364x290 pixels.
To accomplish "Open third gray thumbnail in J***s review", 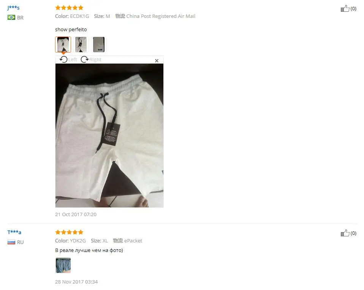I will click(99, 45).
